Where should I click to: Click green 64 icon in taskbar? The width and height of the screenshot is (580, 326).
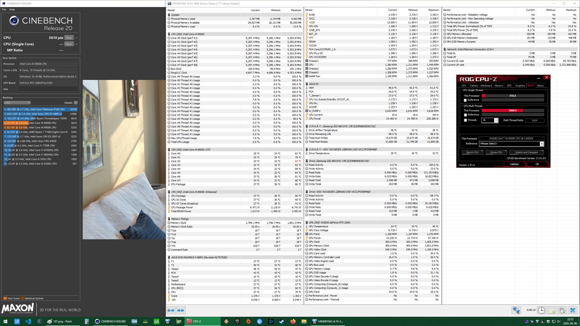tap(156, 321)
